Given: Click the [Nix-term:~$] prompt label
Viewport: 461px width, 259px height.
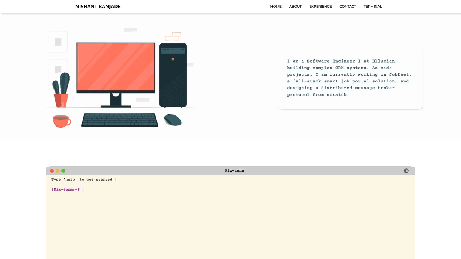Looking at the screenshot, I should point(67,190).
